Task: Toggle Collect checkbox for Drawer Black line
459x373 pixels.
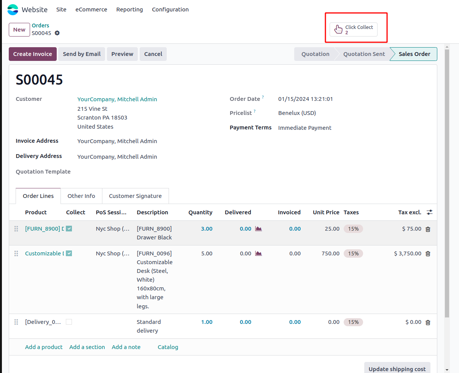Action: pos(69,229)
